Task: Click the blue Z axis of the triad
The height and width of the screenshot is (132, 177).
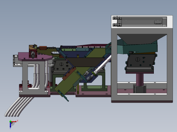Action: coord(10,125)
